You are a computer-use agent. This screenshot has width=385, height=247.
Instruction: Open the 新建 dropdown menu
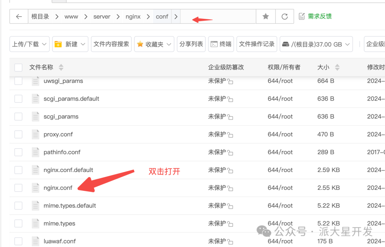(70, 44)
